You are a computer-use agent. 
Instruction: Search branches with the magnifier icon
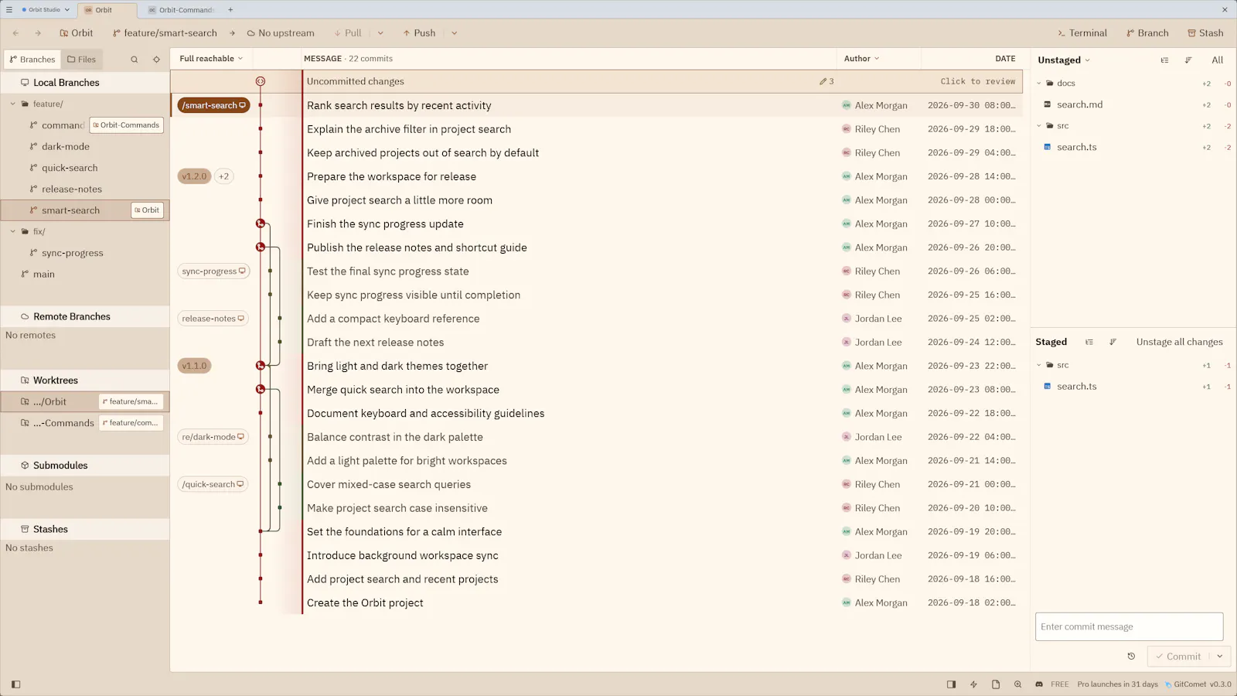coord(135,60)
